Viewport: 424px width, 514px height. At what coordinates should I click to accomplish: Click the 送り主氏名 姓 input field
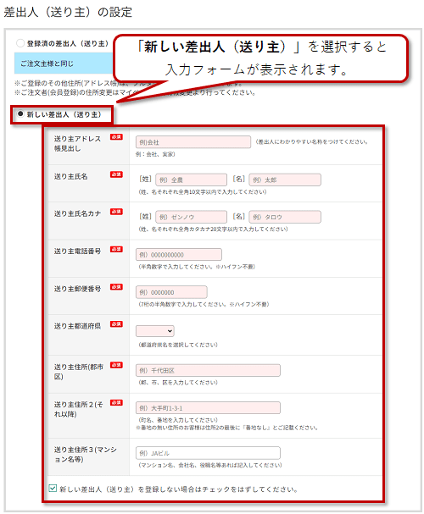tap(191, 180)
